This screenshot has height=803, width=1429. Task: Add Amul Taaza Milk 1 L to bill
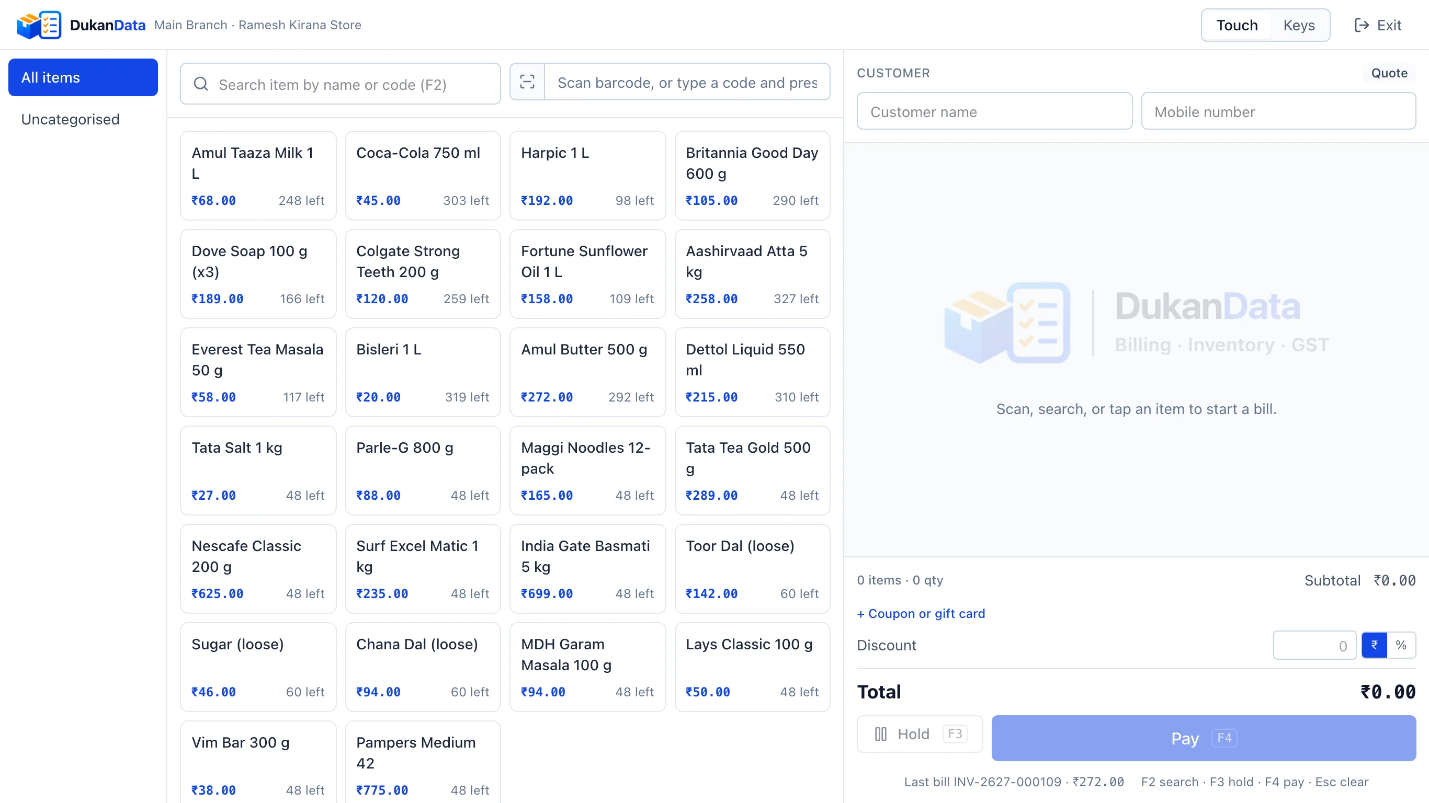pos(258,176)
